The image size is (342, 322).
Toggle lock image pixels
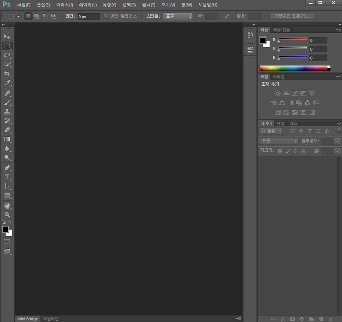288,151
